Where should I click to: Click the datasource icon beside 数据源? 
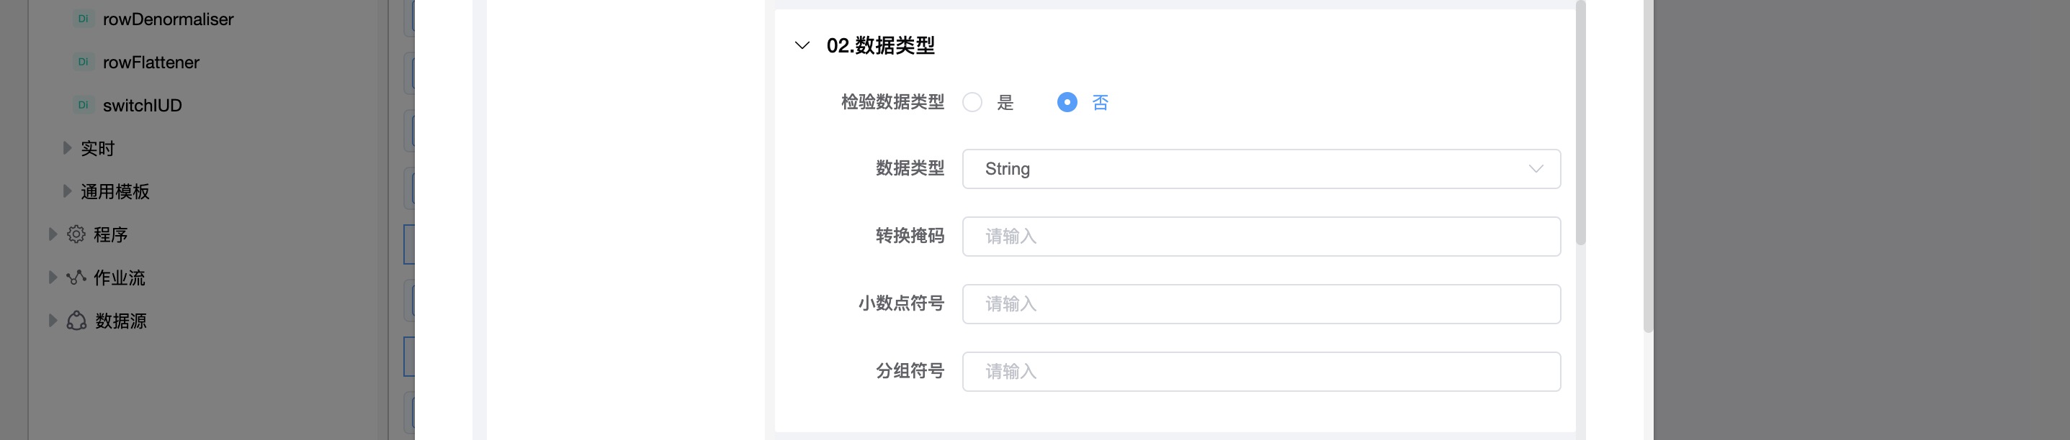[76, 321]
